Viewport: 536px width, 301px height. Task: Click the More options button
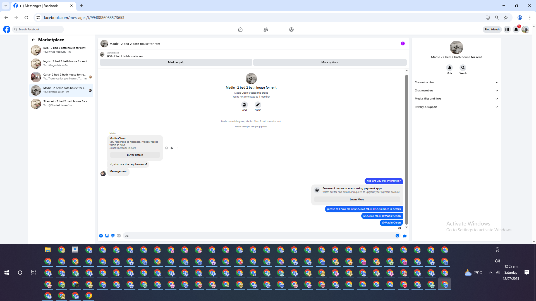tap(330, 62)
